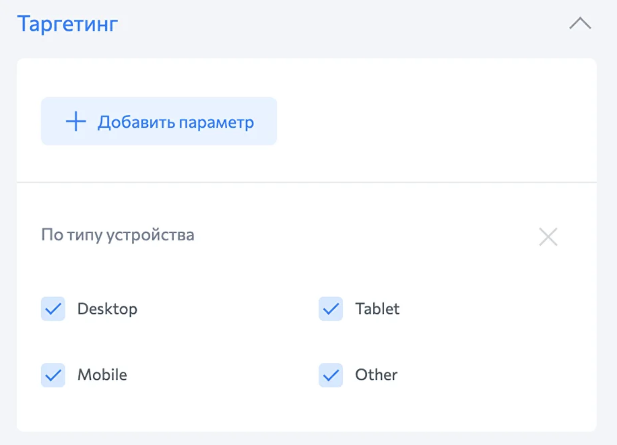
Task: Click the Таргетинг section title
Action: (68, 24)
